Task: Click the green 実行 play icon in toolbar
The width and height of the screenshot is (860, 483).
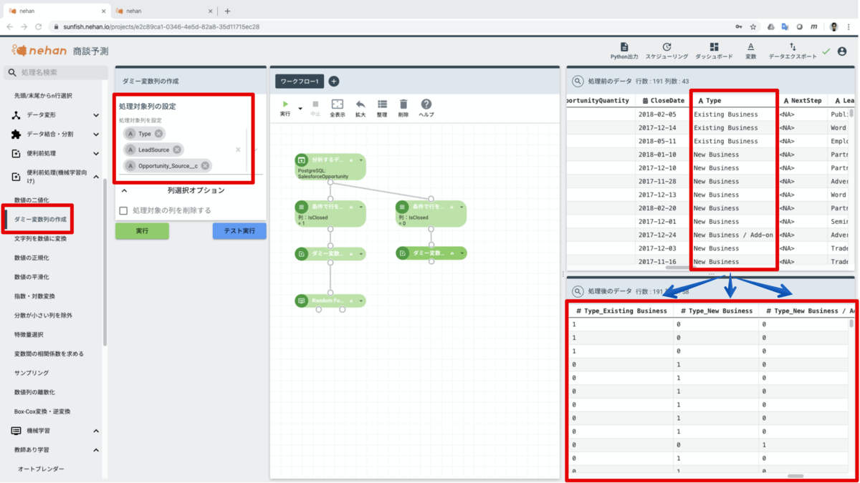Action: pyautogui.click(x=286, y=104)
